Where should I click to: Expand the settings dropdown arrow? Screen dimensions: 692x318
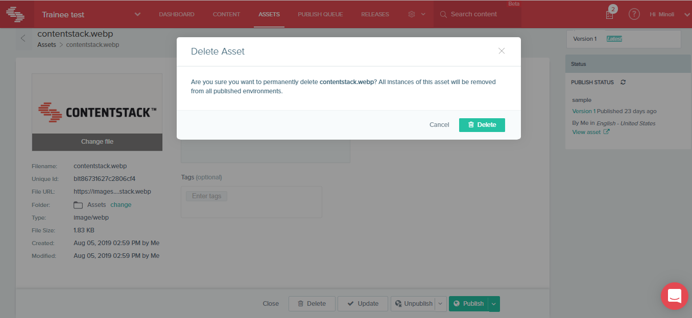423,14
